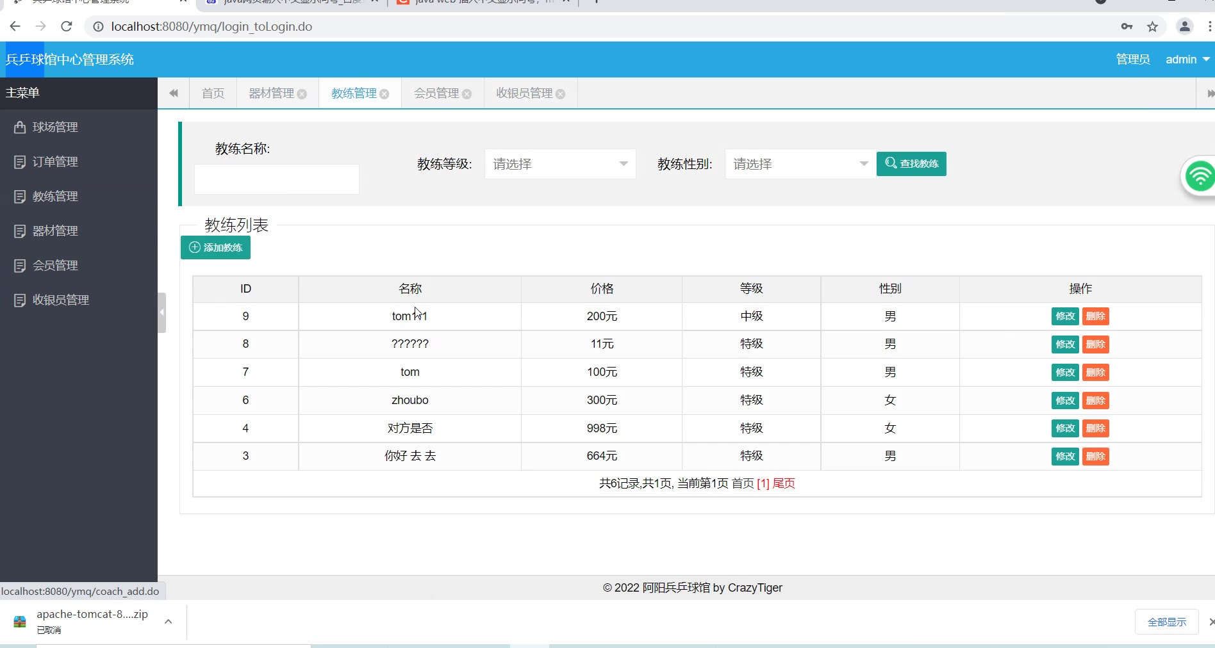Close the downloads bar

[1211, 622]
